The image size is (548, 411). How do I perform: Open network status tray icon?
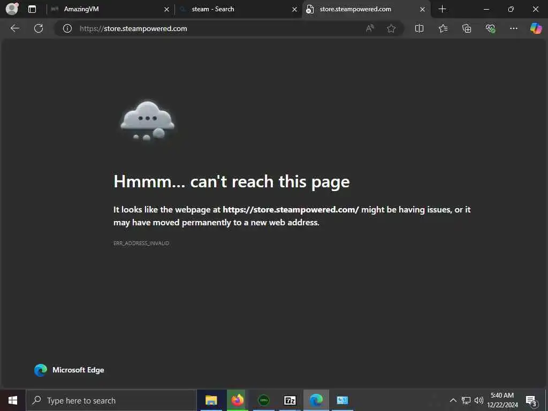(x=466, y=400)
